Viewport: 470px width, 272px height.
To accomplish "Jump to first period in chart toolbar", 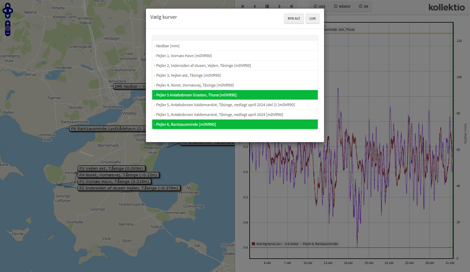I will pos(243,6).
